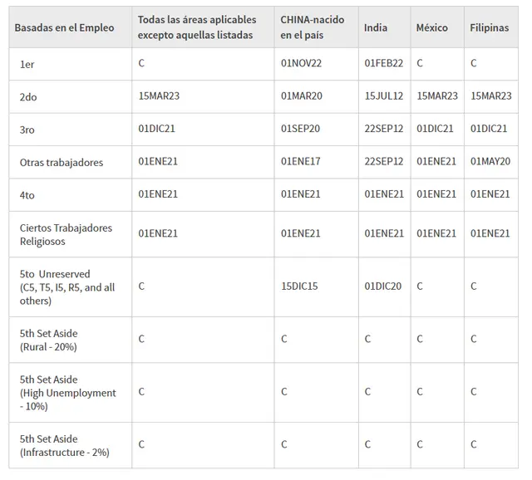Click the India column header
Viewport: 532px width, 480px height.
376,28
